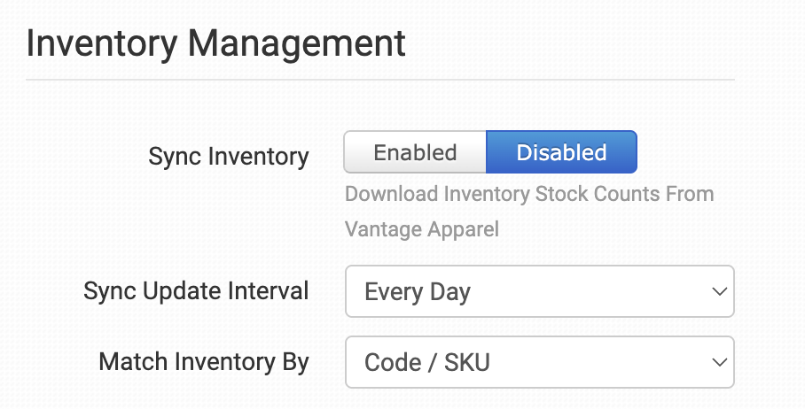The image size is (805, 409).
Task: Click the Sync Inventory label
Action: click(229, 158)
